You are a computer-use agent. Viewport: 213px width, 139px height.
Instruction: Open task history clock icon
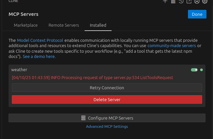point(181,1)
